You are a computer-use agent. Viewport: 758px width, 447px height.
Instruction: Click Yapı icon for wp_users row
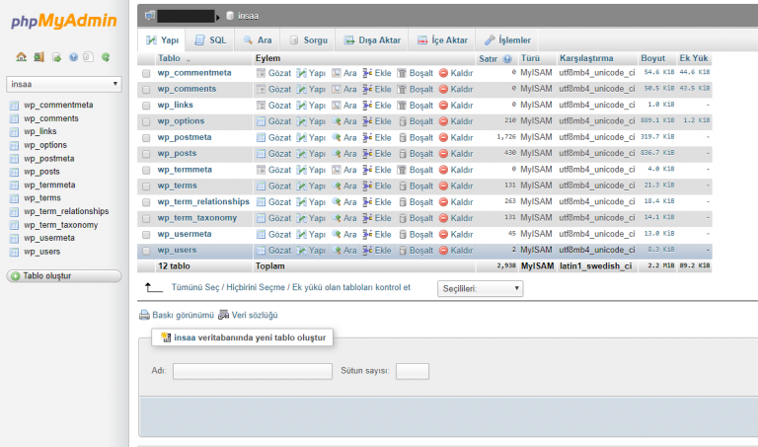coord(301,251)
